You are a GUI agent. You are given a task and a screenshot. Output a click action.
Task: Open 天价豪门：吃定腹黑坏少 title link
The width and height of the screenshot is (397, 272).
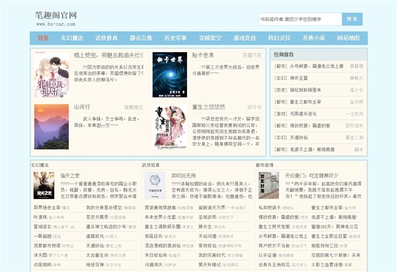[x=312, y=176]
